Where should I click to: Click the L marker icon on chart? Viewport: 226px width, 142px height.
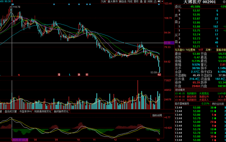click(x=70, y=74)
